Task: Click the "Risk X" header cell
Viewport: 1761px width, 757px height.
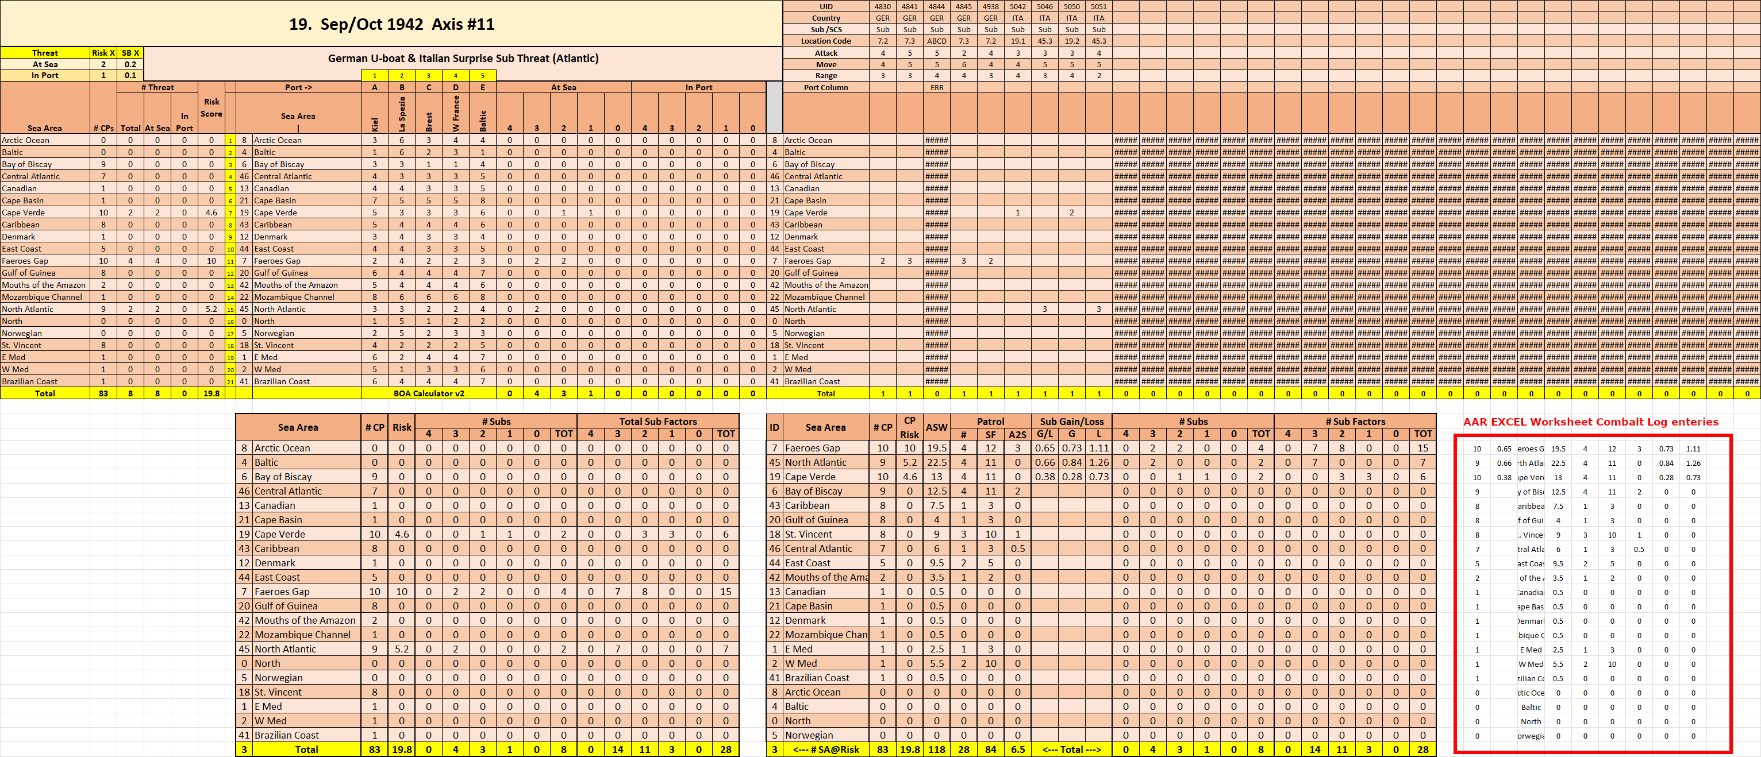Action: coord(103,53)
